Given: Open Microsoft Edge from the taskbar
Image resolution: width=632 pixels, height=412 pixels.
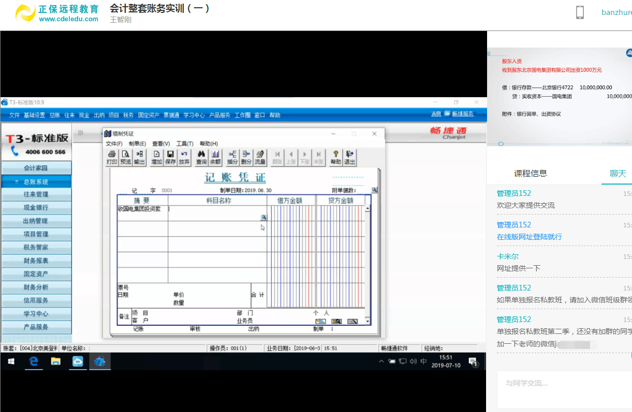Looking at the screenshot, I should coord(33,362).
